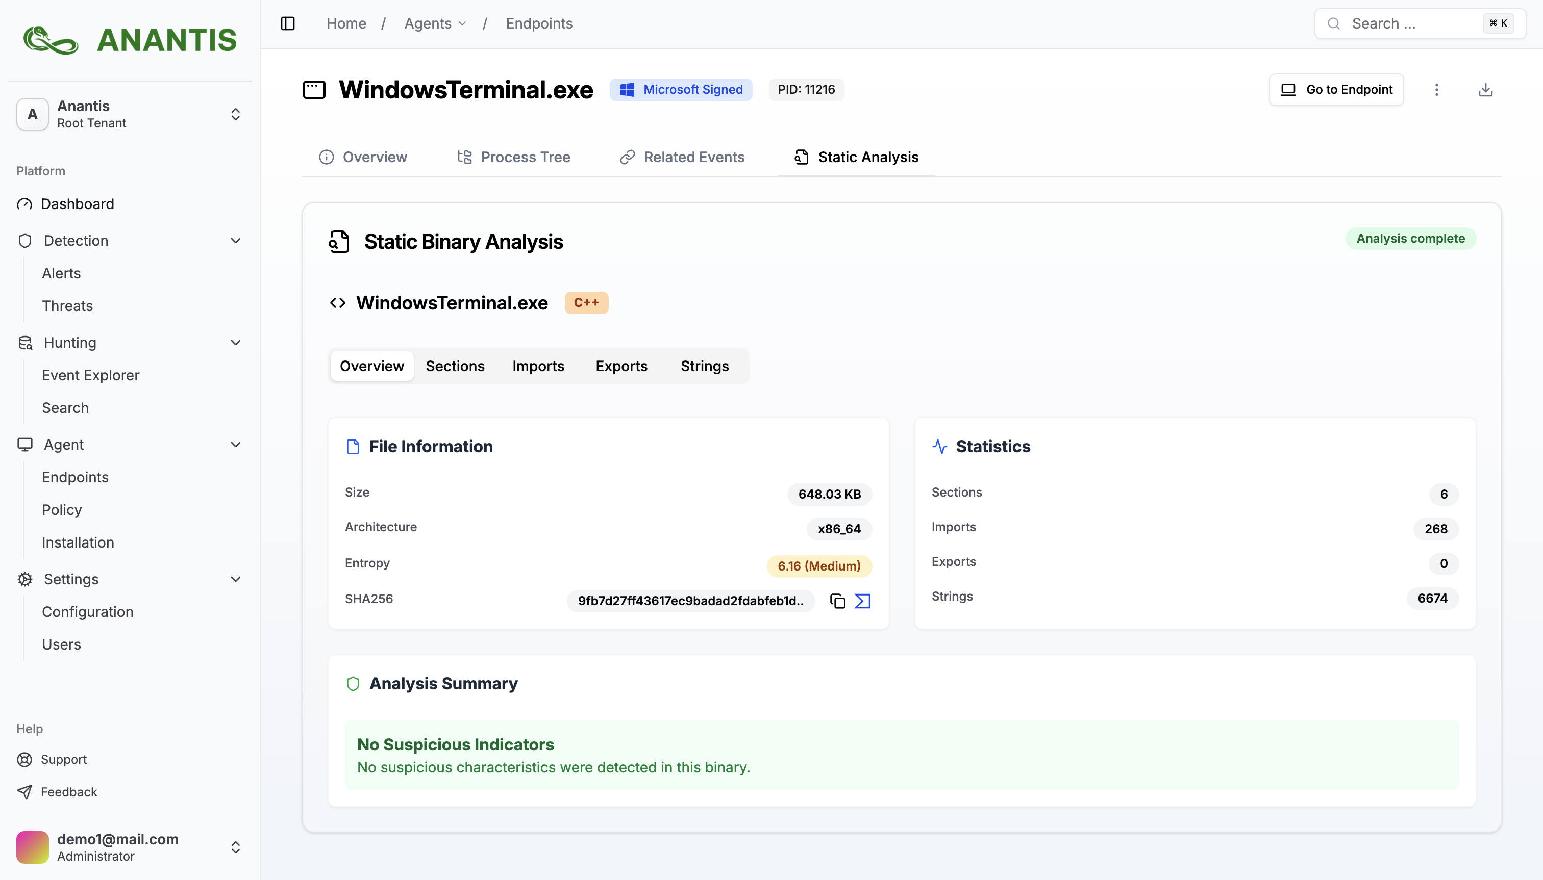Click the Static Binary Analysis file-search icon
1543x880 pixels.
pos(339,241)
